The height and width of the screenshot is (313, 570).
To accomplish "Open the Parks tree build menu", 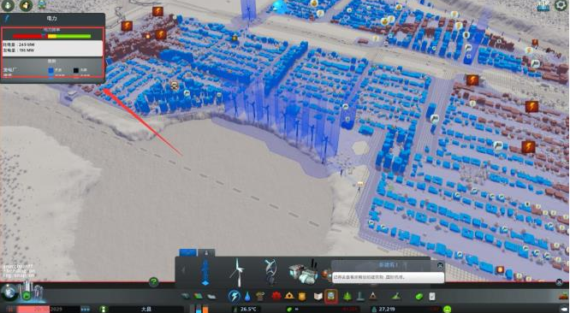I will 347,296.
